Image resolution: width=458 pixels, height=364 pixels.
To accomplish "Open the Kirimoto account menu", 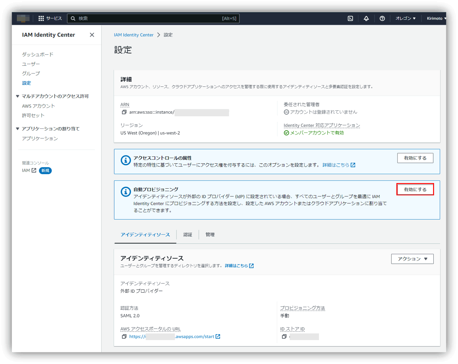I will (437, 18).
